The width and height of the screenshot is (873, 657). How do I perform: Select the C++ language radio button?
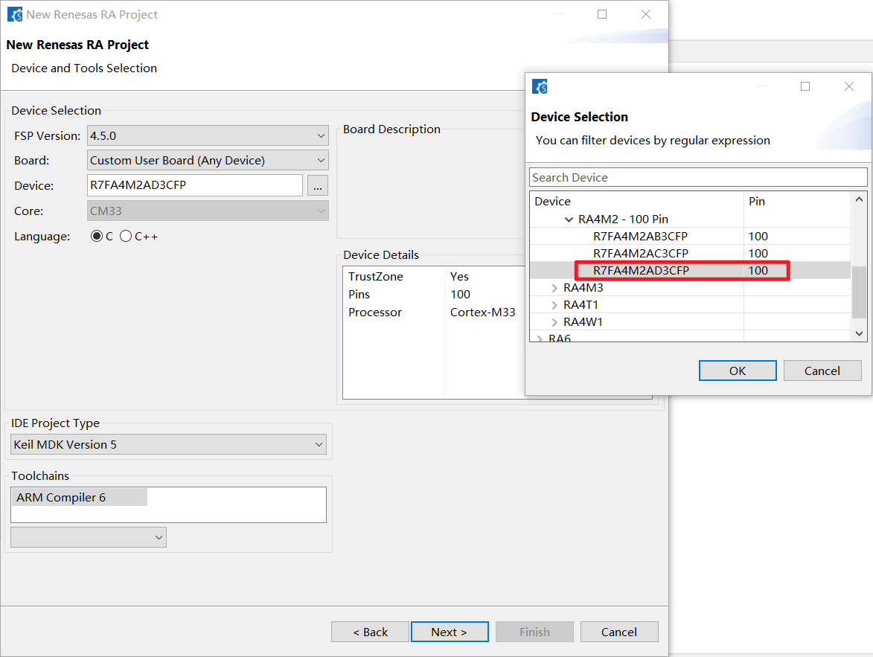click(126, 236)
